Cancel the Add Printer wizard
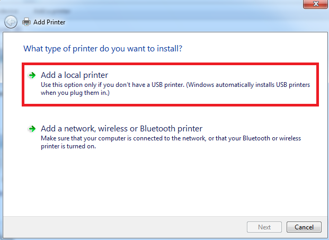 click(304, 227)
